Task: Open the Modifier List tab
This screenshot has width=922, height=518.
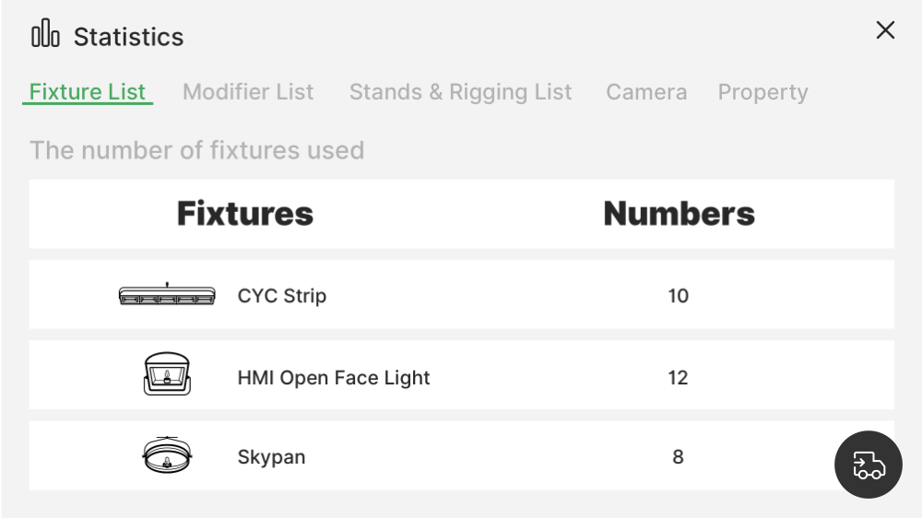Action: point(248,92)
